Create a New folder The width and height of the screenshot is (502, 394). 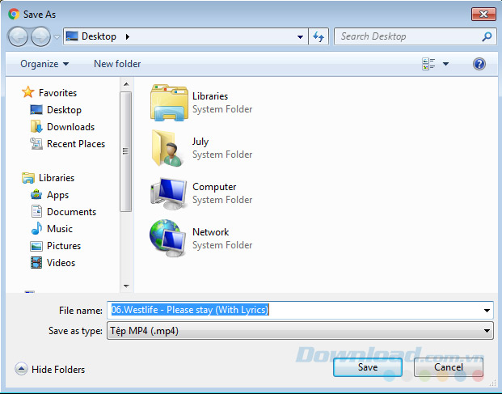pos(117,64)
